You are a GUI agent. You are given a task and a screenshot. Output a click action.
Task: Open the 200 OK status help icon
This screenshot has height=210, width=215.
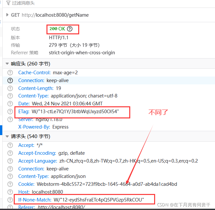70,29
